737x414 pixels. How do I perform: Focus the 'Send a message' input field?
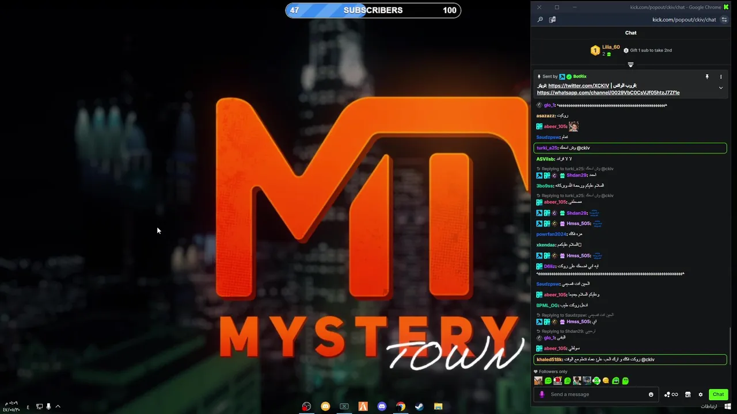[x=597, y=394]
